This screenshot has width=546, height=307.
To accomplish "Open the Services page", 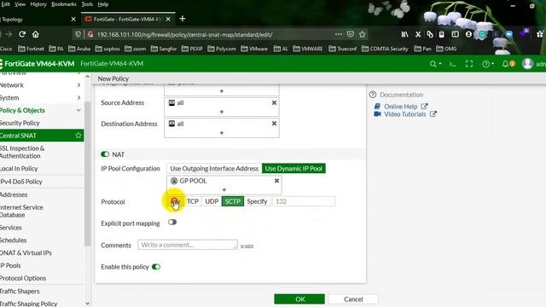I will click(11, 228).
